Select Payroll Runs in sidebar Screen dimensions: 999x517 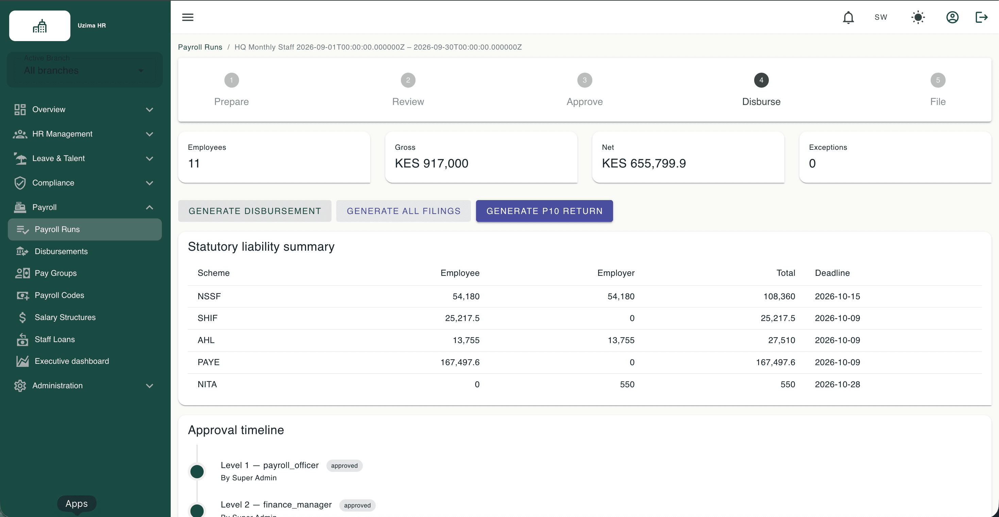[x=85, y=229]
